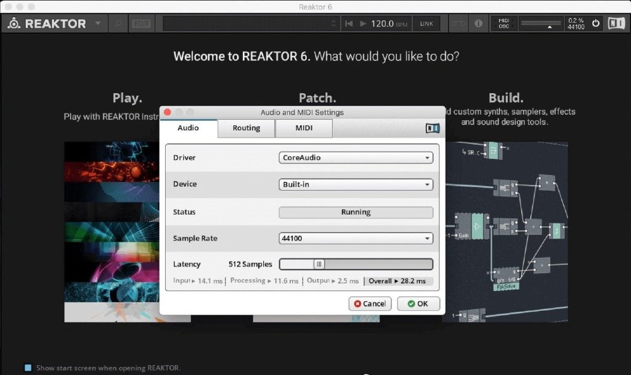Toggle the LINK sync button
The image size is (631, 375).
coord(426,23)
